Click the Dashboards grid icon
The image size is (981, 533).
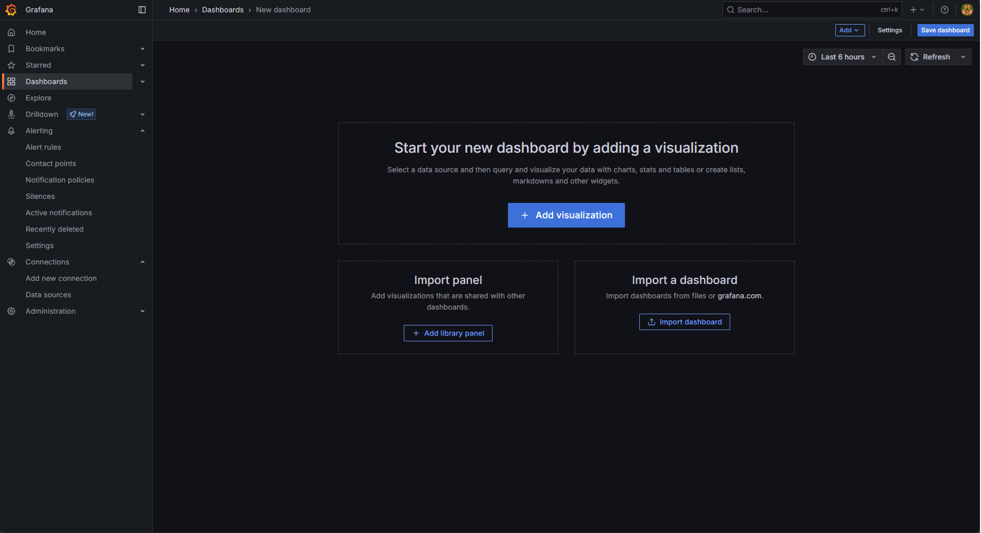point(11,81)
